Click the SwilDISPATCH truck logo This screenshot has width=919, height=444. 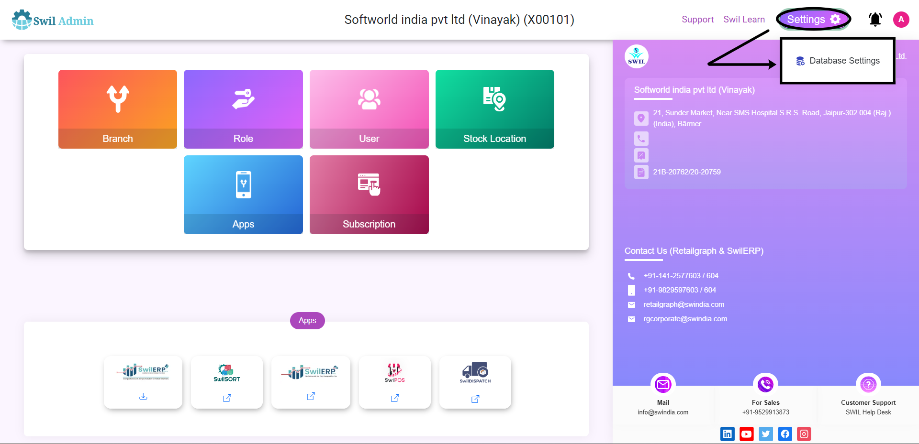[475, 373]
